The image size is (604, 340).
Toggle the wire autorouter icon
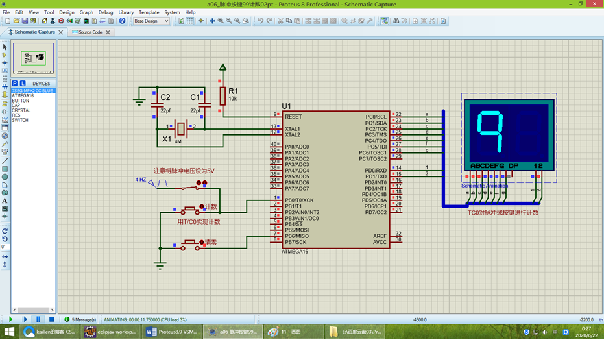coord(384,21)
